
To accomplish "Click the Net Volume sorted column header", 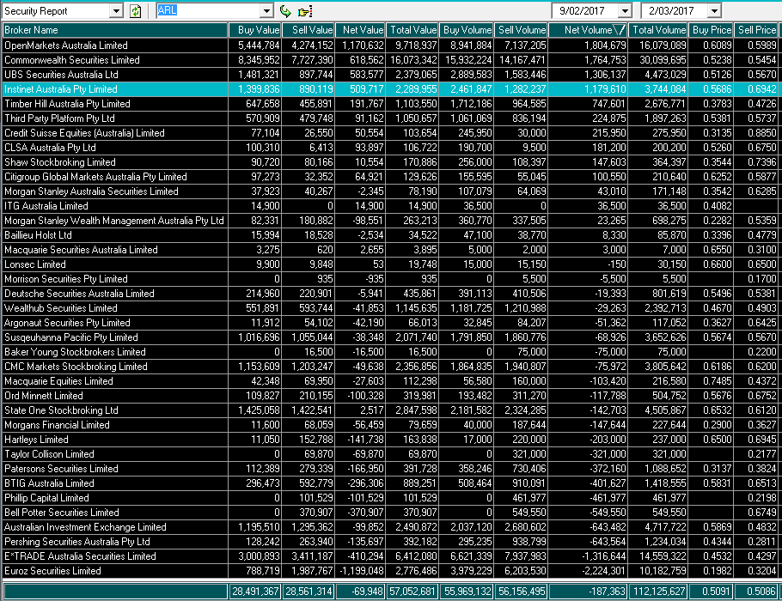I will pyautogui.click(x=588, y=30).
